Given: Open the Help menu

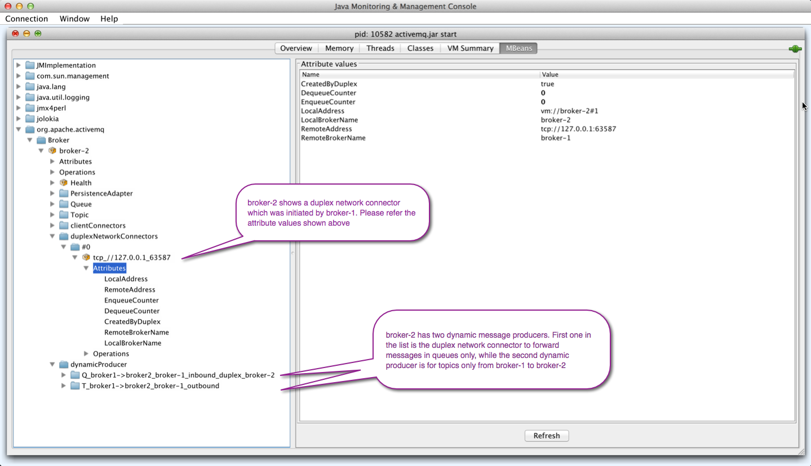Looking at the screenshot, I should click(109, 19).
